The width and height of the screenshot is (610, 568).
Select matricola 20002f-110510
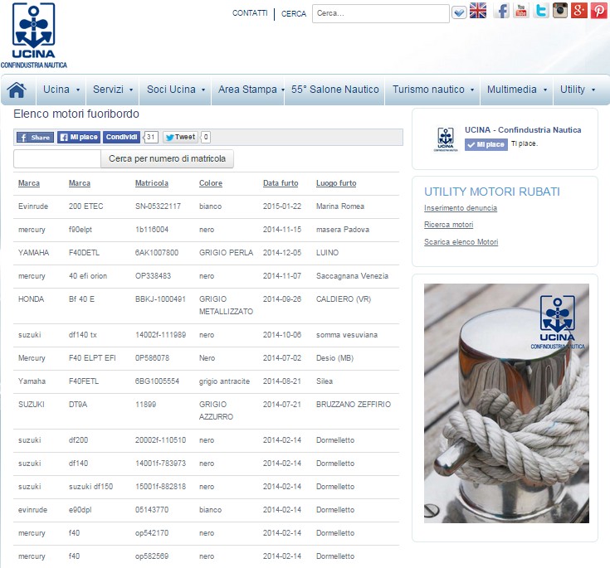coord(160,440)
